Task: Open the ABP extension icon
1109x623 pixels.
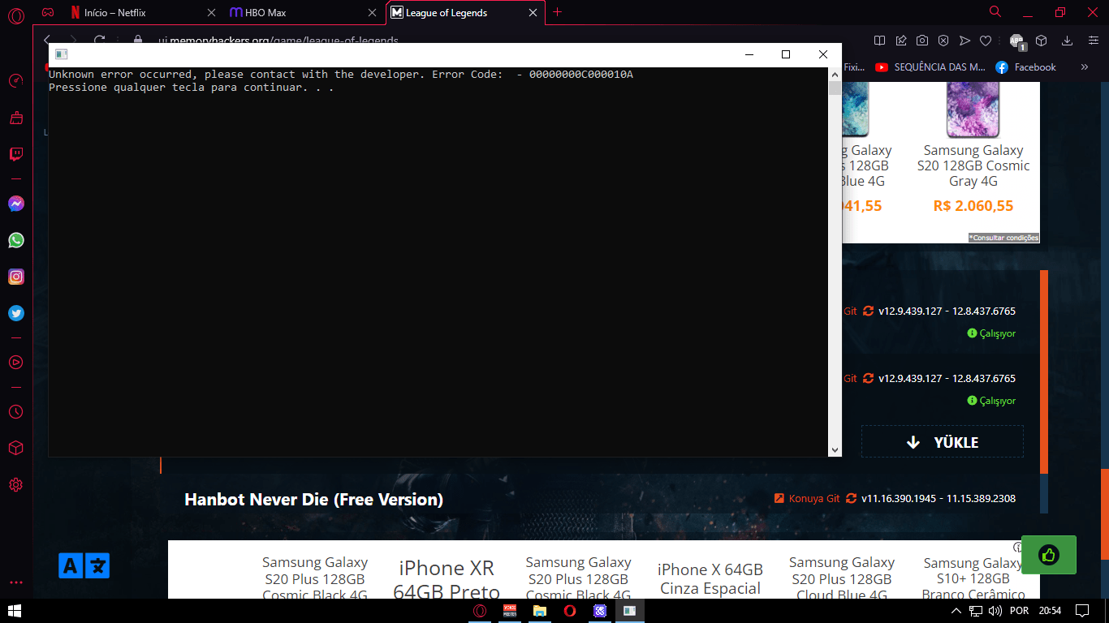Action: (x=1017, y=41)
